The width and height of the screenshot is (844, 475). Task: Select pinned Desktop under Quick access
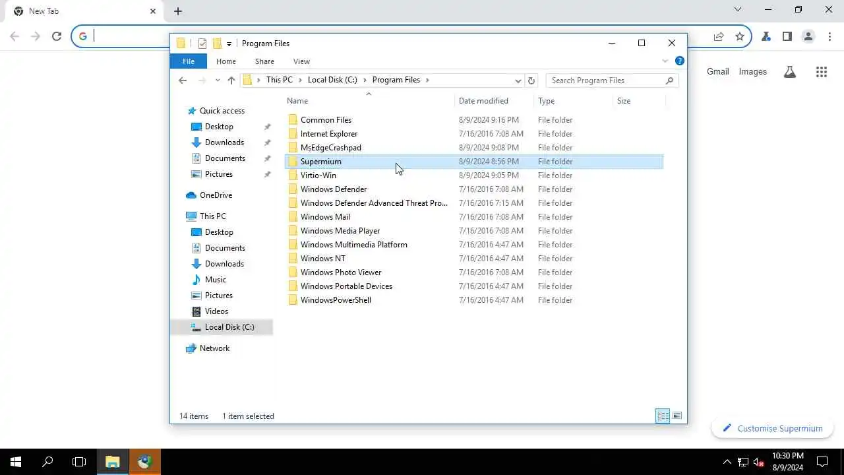coord(219,127)
